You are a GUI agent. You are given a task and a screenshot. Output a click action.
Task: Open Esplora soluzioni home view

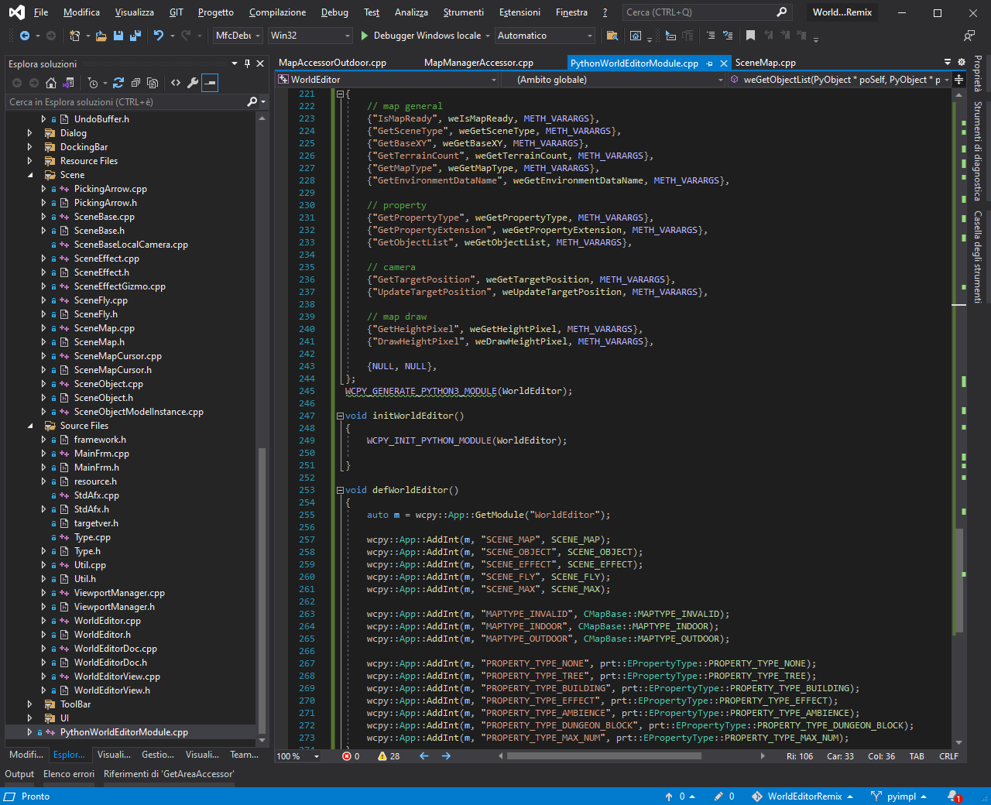pyautogui.click(x=50, y=82)
